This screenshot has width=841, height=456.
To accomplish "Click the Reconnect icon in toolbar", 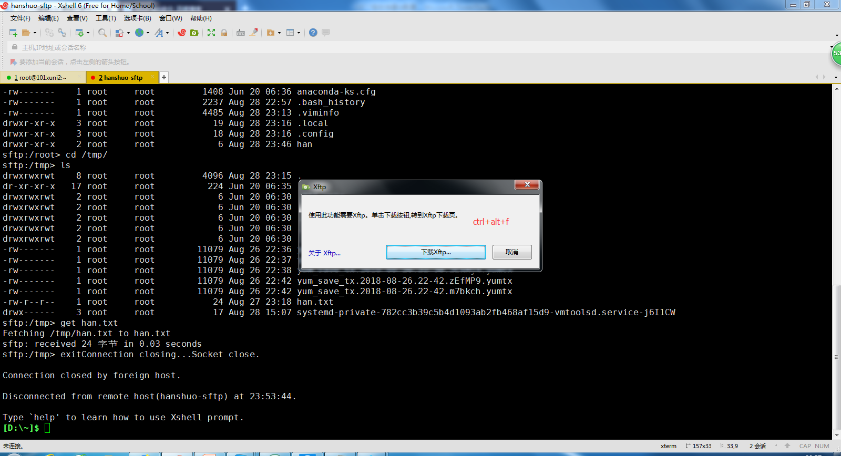I will point(62,33).
